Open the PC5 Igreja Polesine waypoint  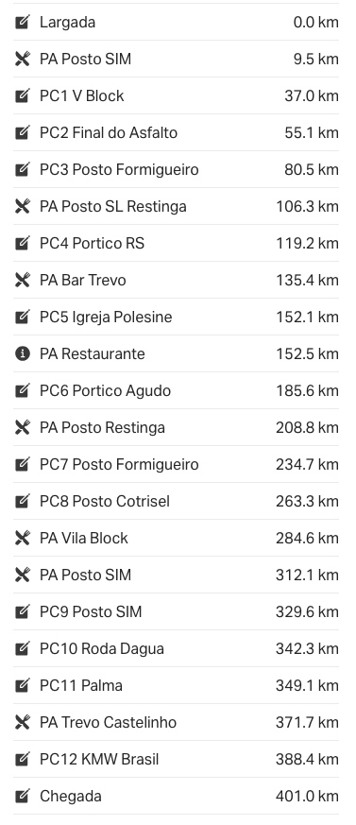point(177,317)
